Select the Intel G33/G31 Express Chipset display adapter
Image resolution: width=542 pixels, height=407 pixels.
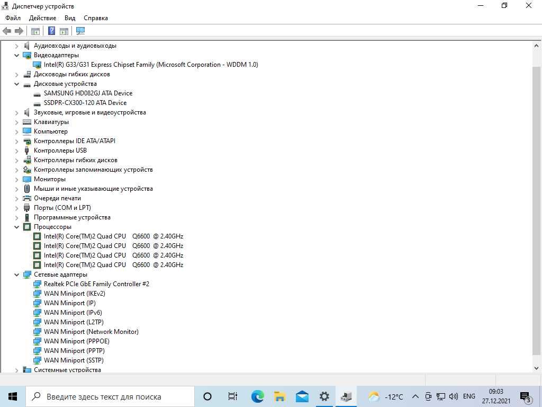pos(150,65)
